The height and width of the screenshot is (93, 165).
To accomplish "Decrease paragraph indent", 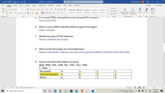I will (56, 10).
